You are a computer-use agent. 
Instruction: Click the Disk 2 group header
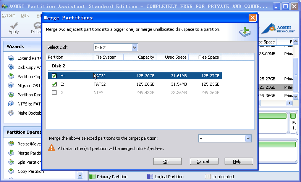point(58,66)
